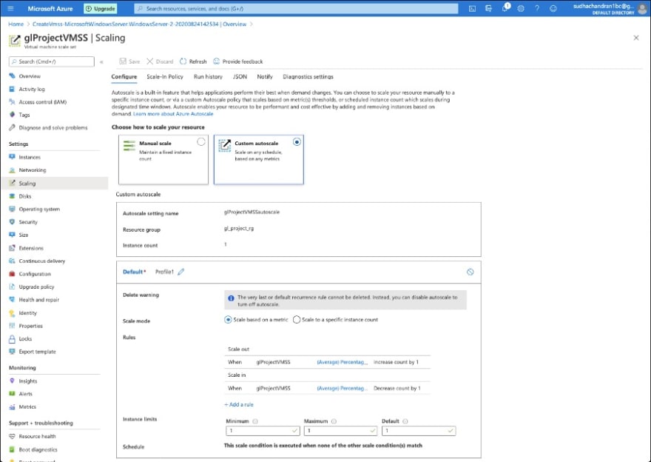Open Overview in the sidebar
The width and height of the screenshot is (651, 462).
click(30, 76)
